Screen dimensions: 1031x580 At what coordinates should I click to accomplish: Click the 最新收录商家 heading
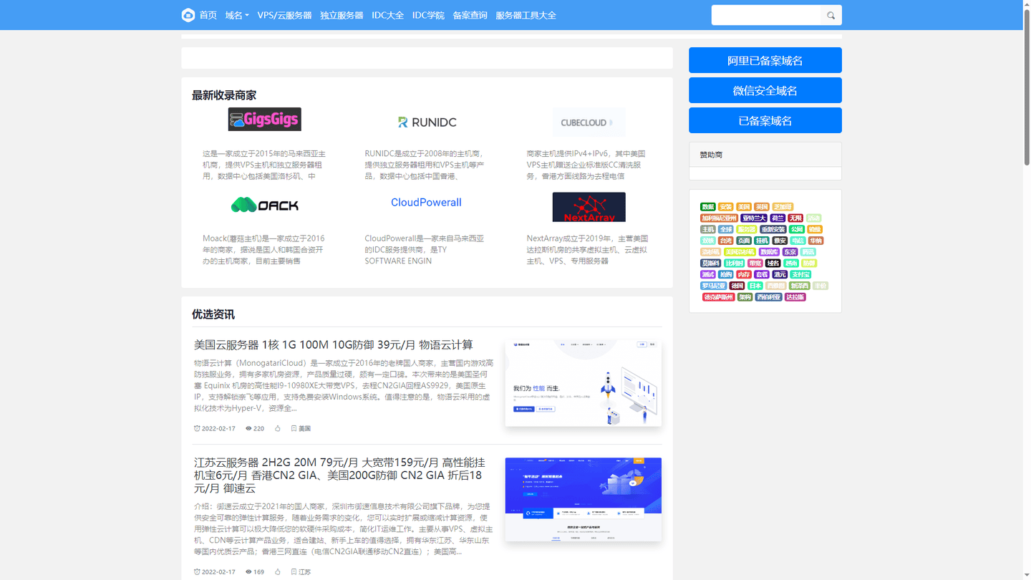tap(224, 95)
